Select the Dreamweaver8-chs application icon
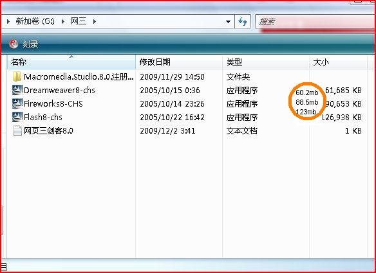The width and height of the screenshot is (376, 273). pyautogui.click(x=17, y=90)
